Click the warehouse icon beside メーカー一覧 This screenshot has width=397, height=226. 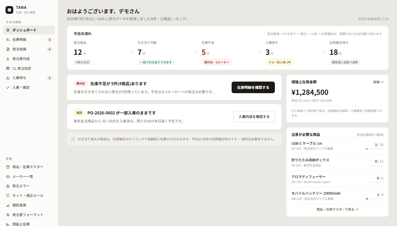click(x=8, y=176)
